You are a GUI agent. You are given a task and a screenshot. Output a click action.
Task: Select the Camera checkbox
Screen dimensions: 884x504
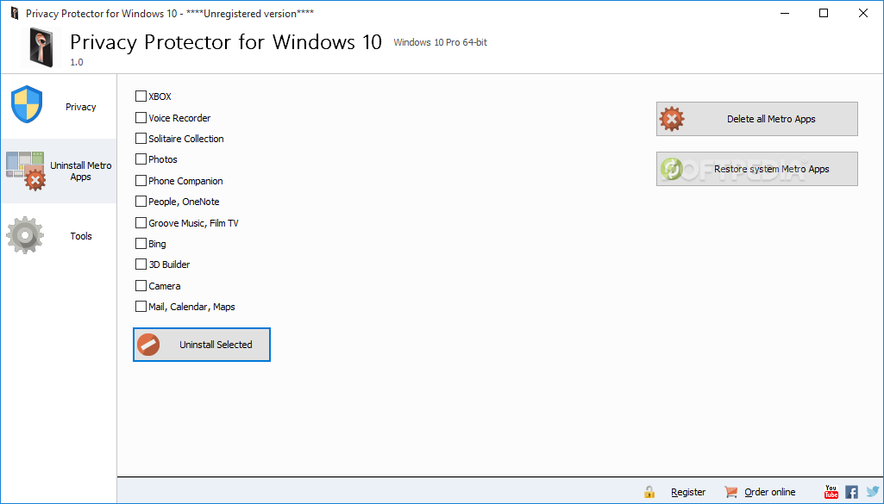click(141, 286)
